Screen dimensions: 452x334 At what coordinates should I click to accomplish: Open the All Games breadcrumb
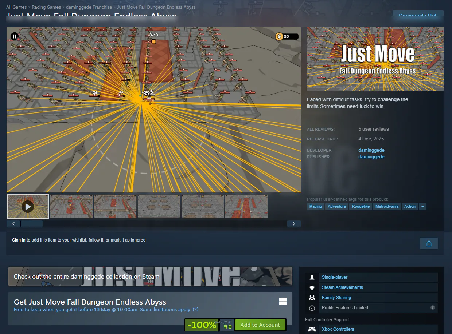(16, 7)
